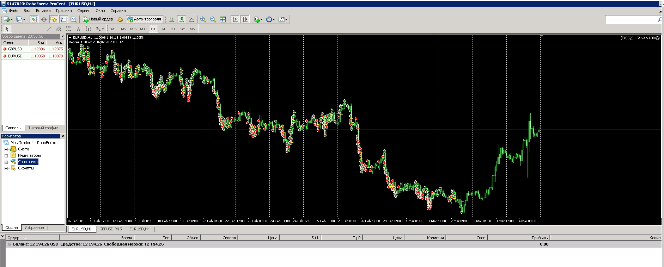
Task: Switch timeframe to W1
Action: pyautogui.click(x=183, y=29)
